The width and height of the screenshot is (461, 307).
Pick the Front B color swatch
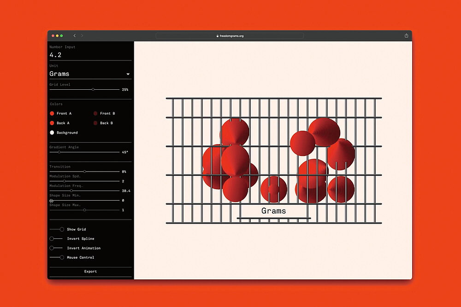pos(95,113)
